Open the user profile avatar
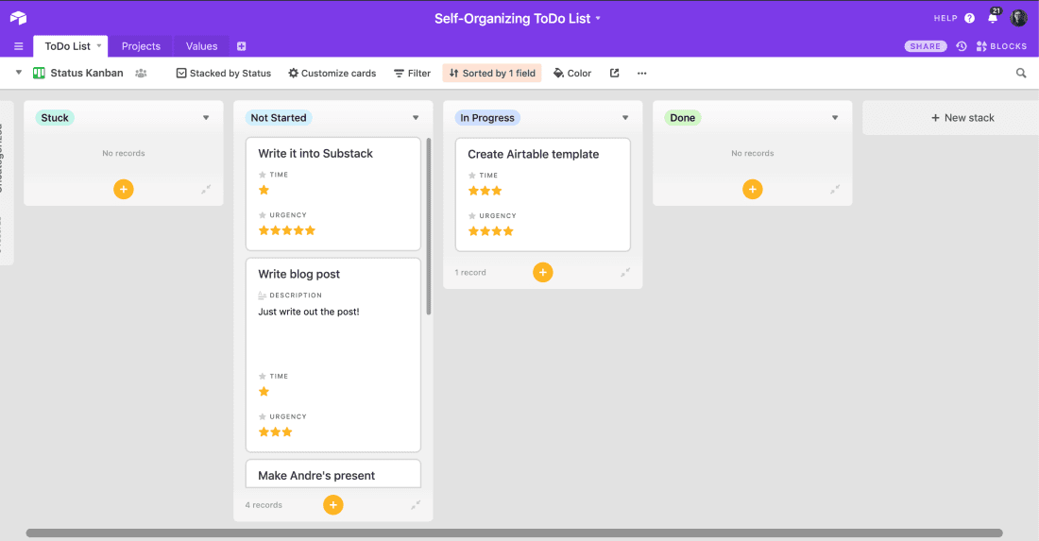Image resolution: width=1039 pixels, height=541 pixels. point(1018,18)
